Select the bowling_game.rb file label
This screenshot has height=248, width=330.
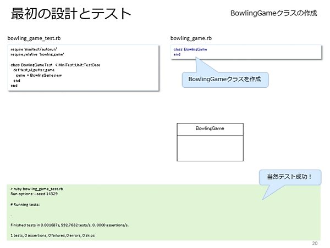pos(191,38)
